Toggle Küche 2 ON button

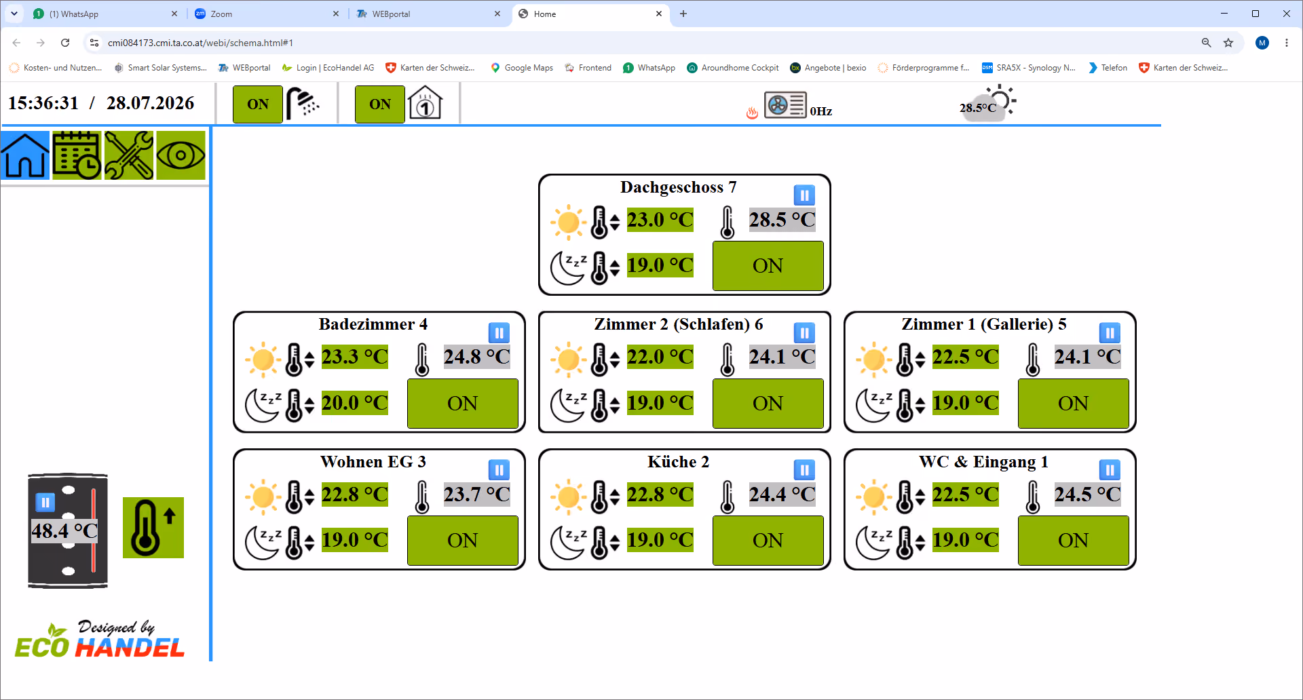[768, 541]
